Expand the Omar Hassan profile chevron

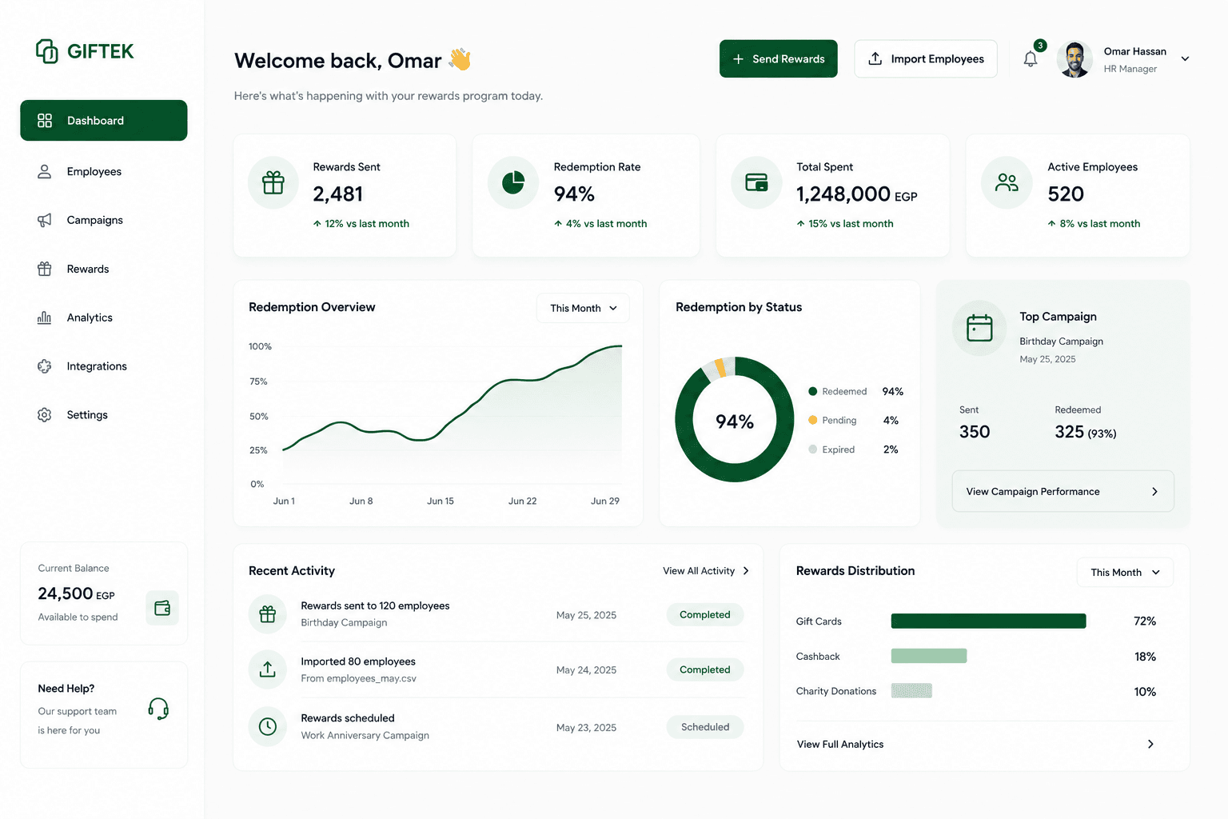[1185, 58]
